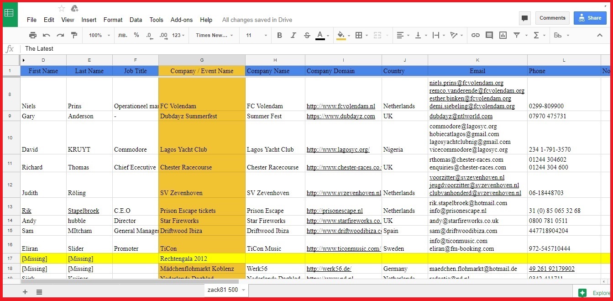
Task: Toggle Strikethrough formatting
Action: tap(307, 35)
